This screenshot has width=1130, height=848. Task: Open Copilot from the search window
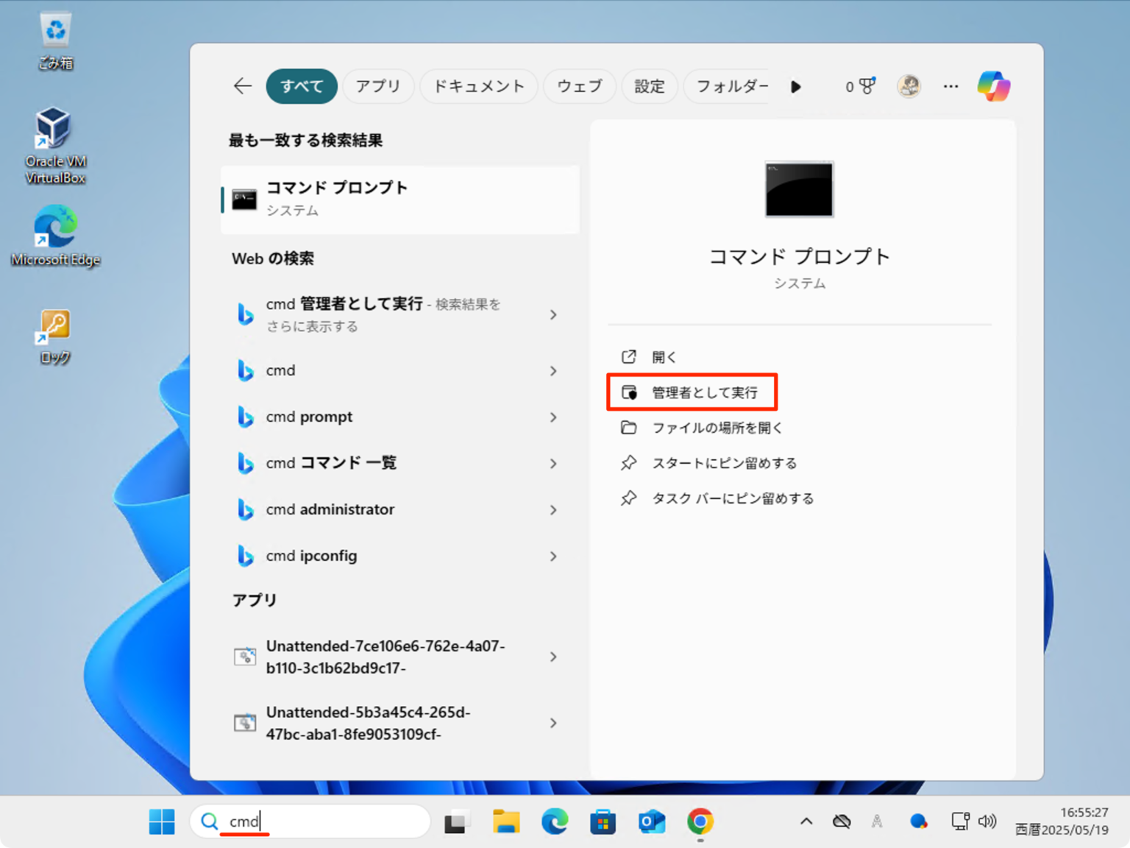coord(994,86)
